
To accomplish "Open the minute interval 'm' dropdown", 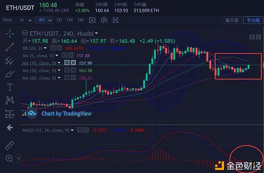I will (26, 20).
